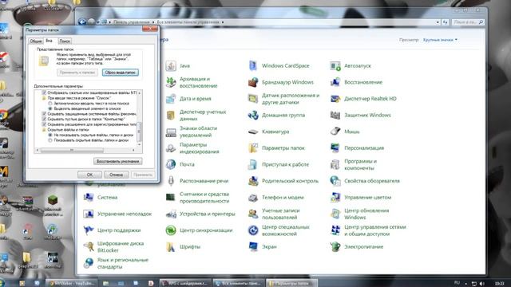This screenshot has height=287, width=511.
Task: Expand arrow after Все элементы панели управления
Action: click(223, 22)
